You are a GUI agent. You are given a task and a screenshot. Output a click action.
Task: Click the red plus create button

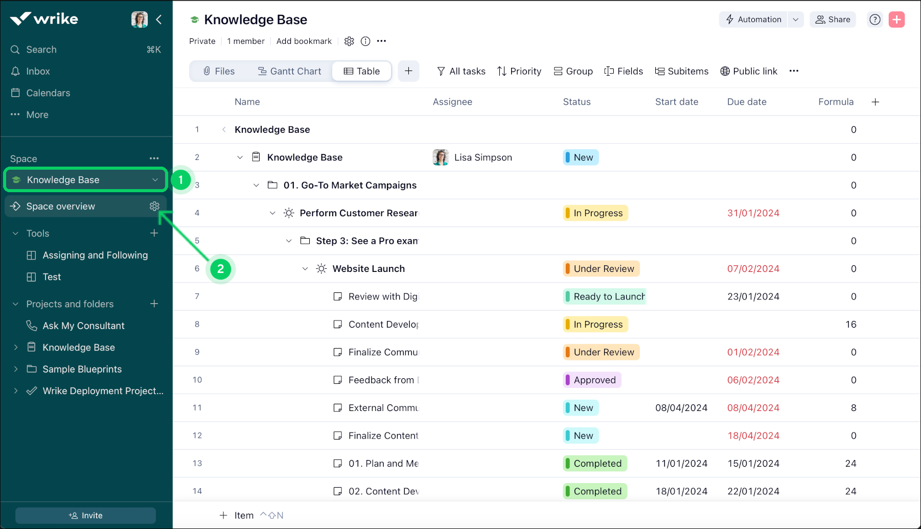coord(896,19)
